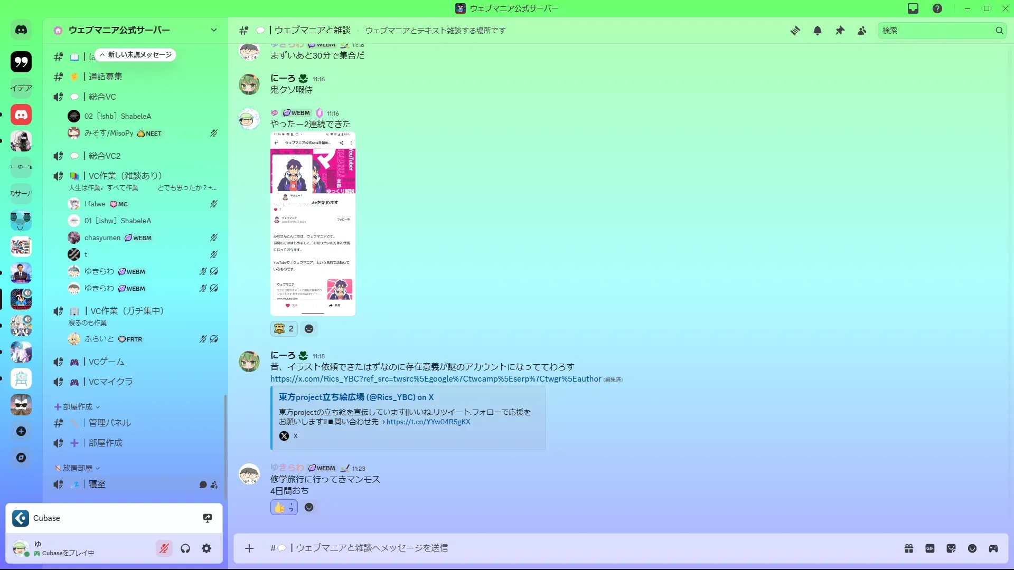
Task: Open the GIF picker button
Action: tap(930, 548)
